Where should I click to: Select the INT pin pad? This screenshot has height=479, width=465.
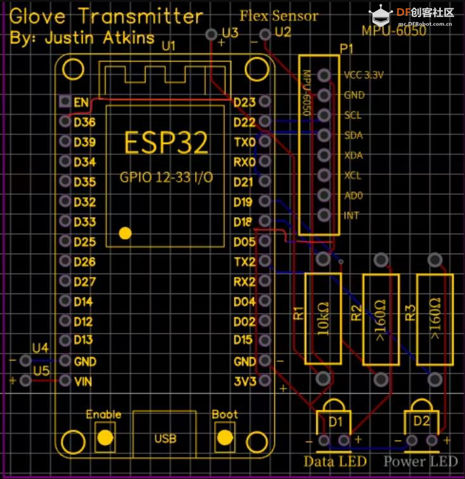click(324, 215)
